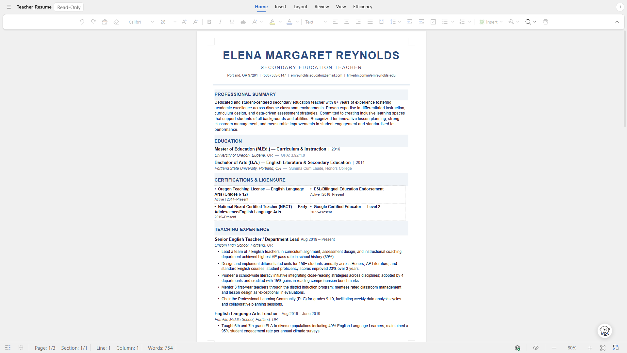Image resolution: width=627 pixels, height=353 pixels.
Task: Apply the font color swatch
Action: click(289, 22)
